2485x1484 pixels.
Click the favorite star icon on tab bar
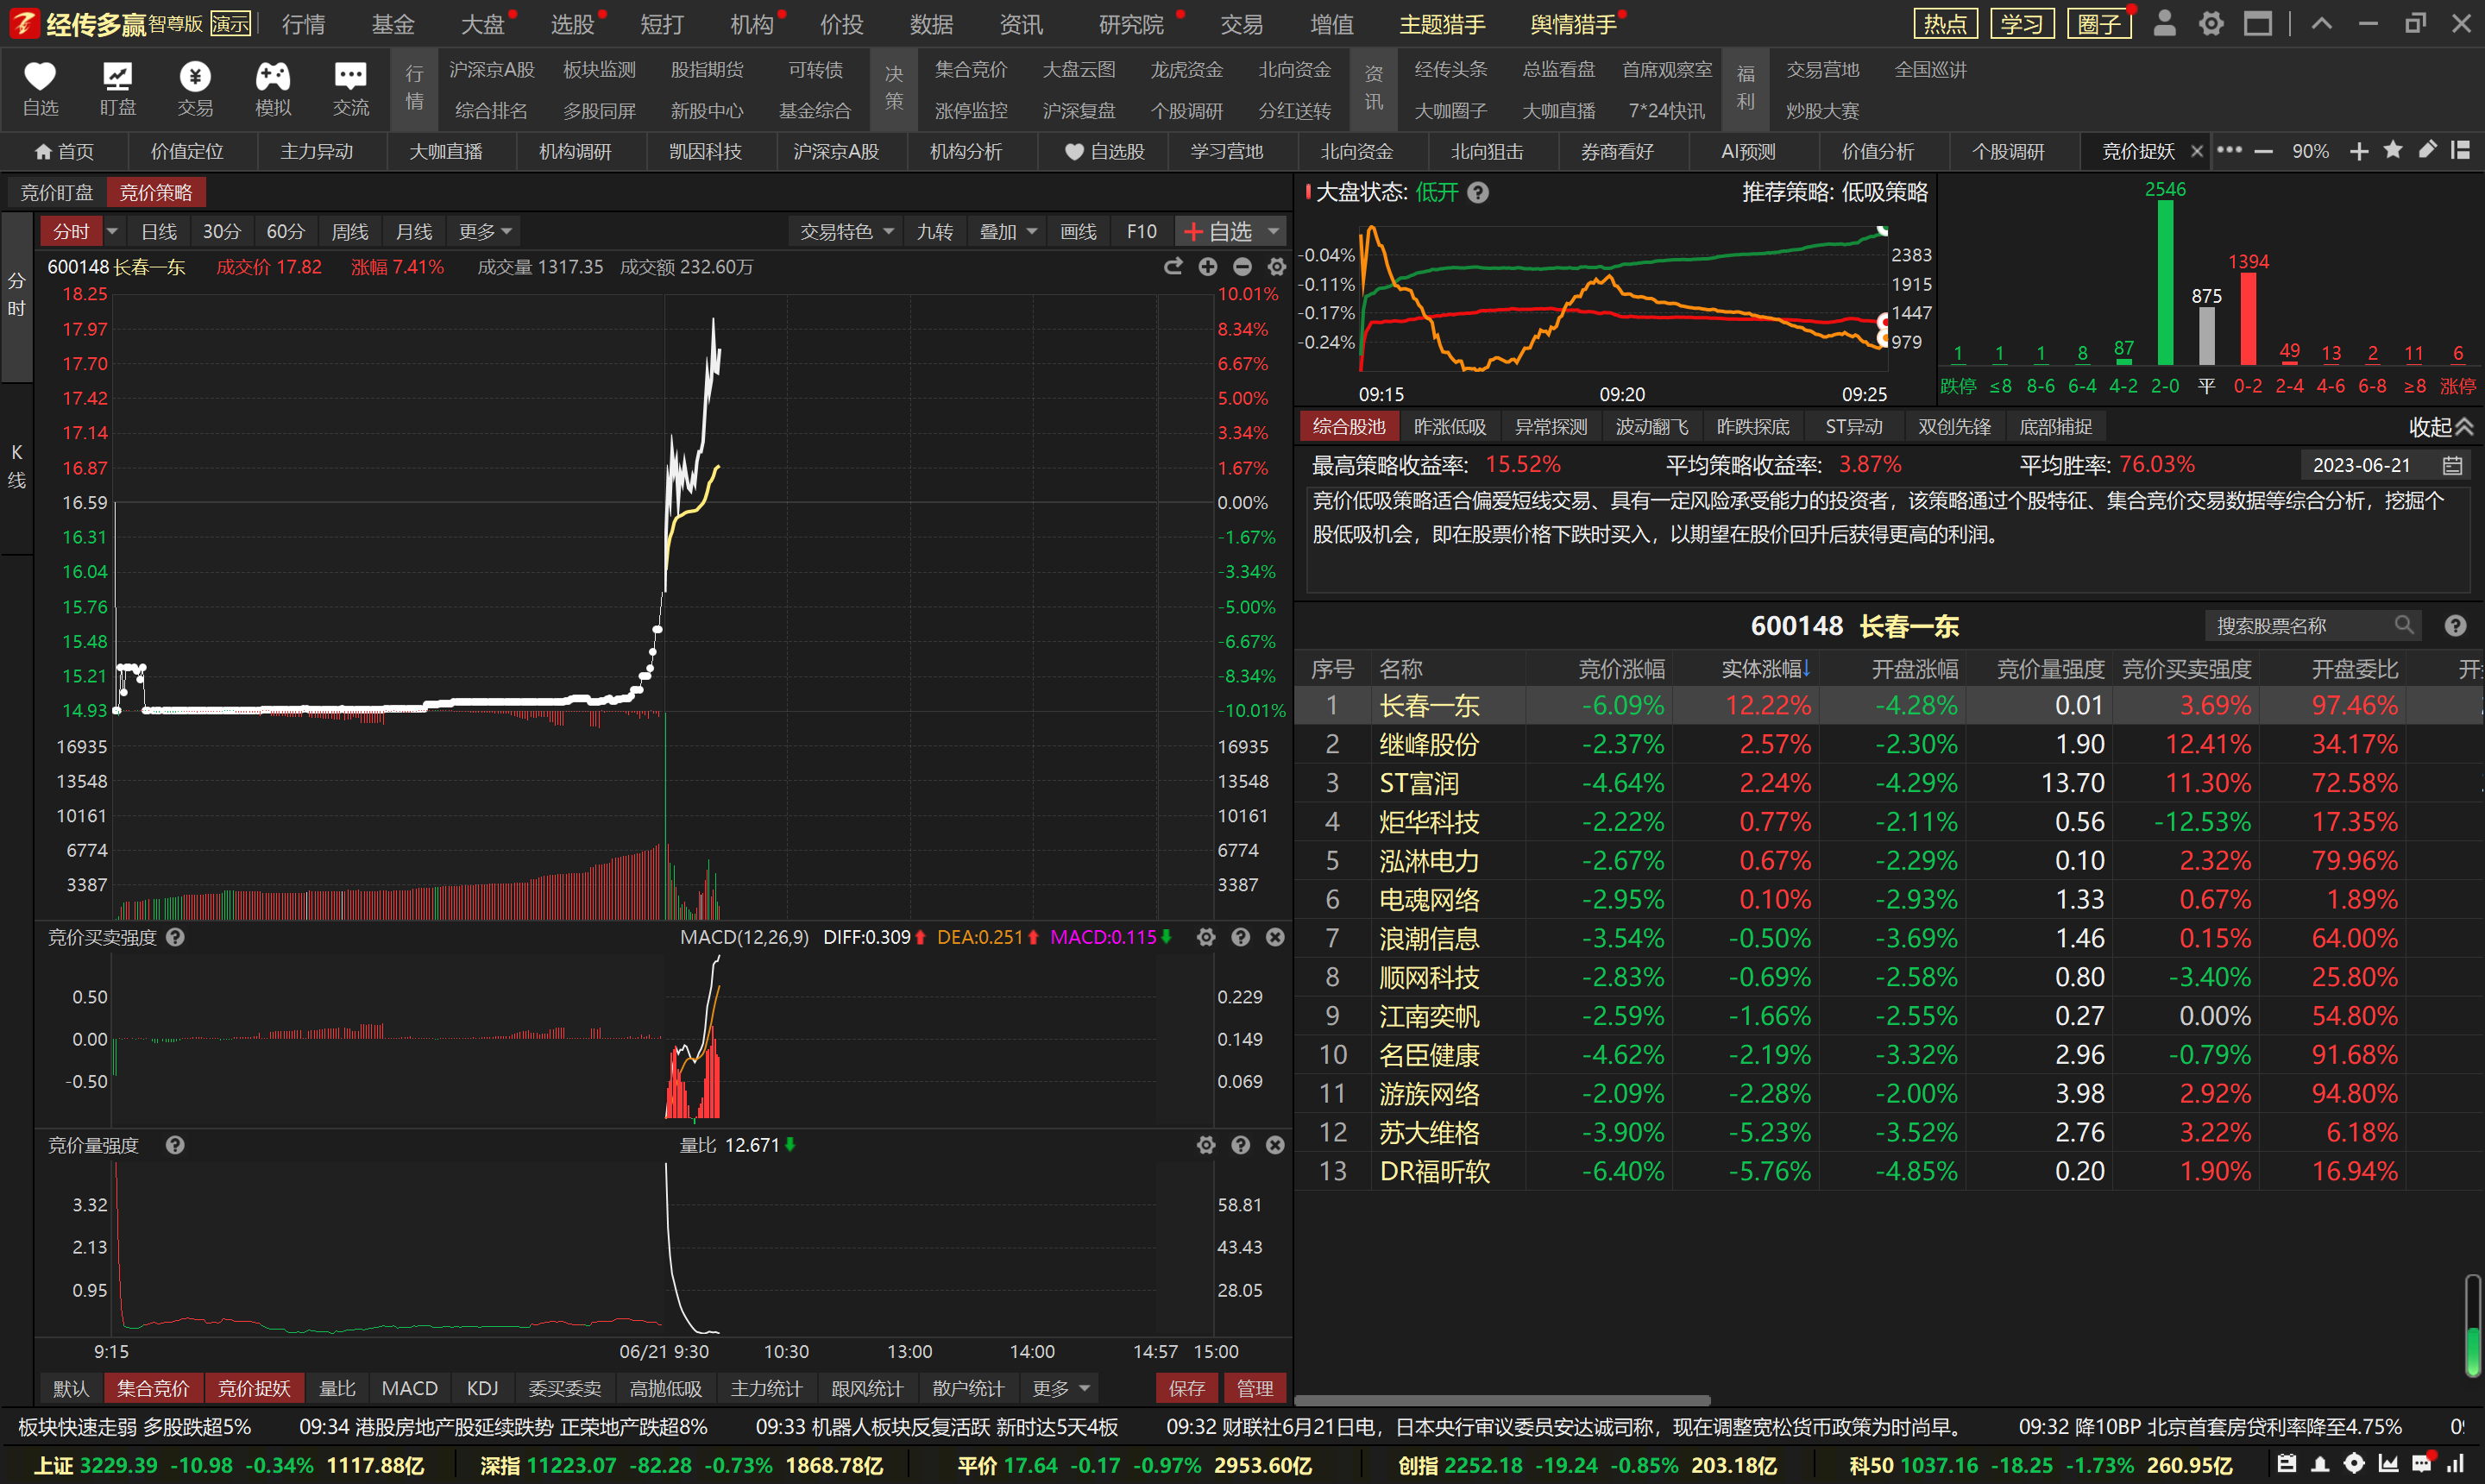click(x=2393, y=150)
